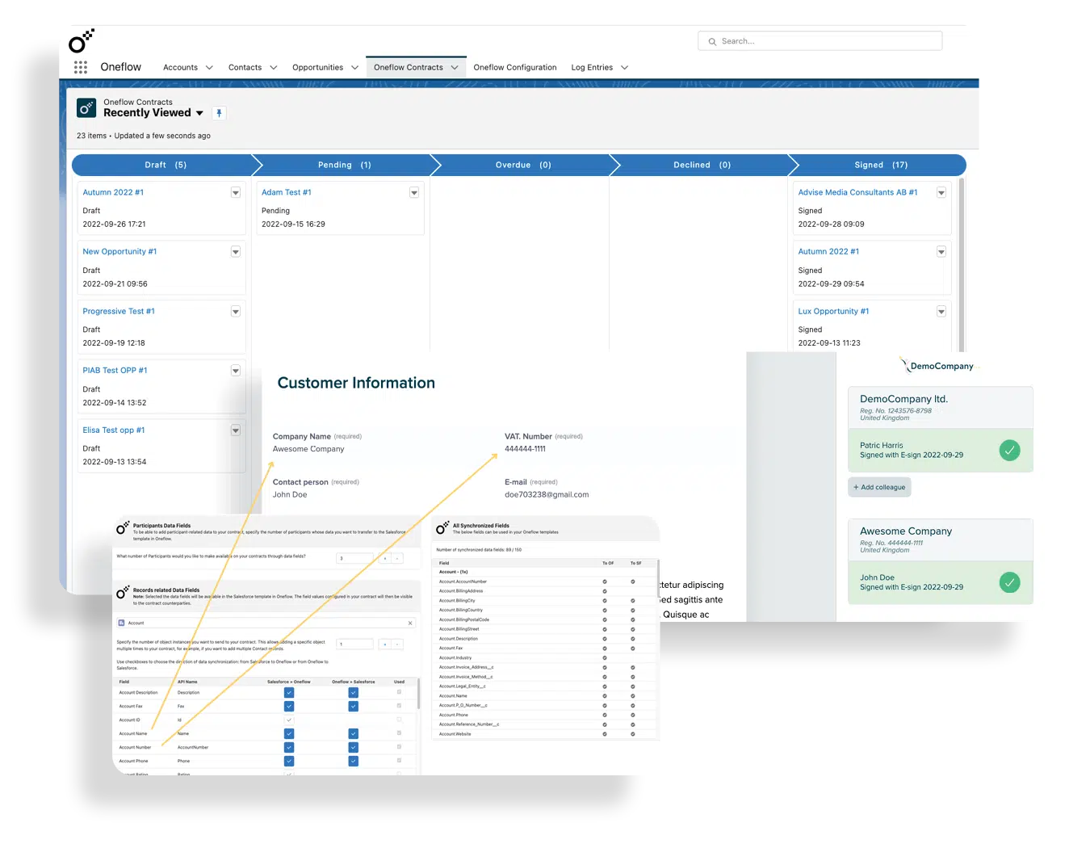The image size is (1090, 848).
Task: Click the Oneflow Contracts list icon
Action: (86, 107)
